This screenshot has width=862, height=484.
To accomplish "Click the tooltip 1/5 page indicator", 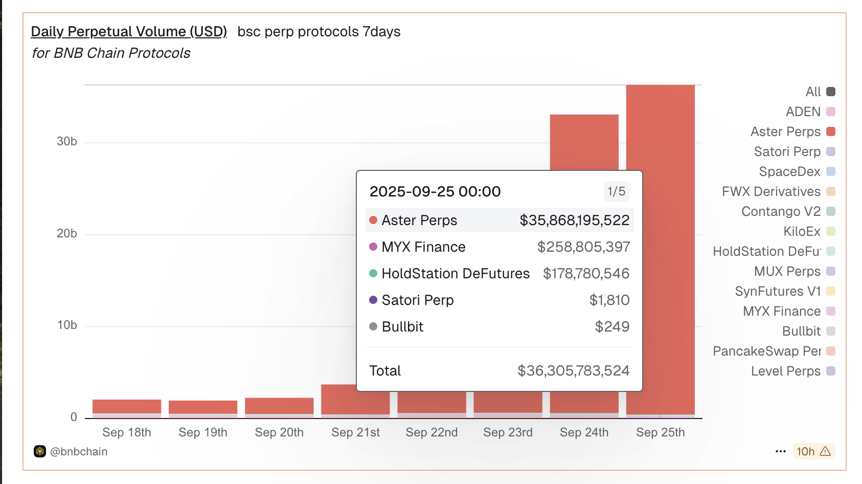I will [616, 191].
